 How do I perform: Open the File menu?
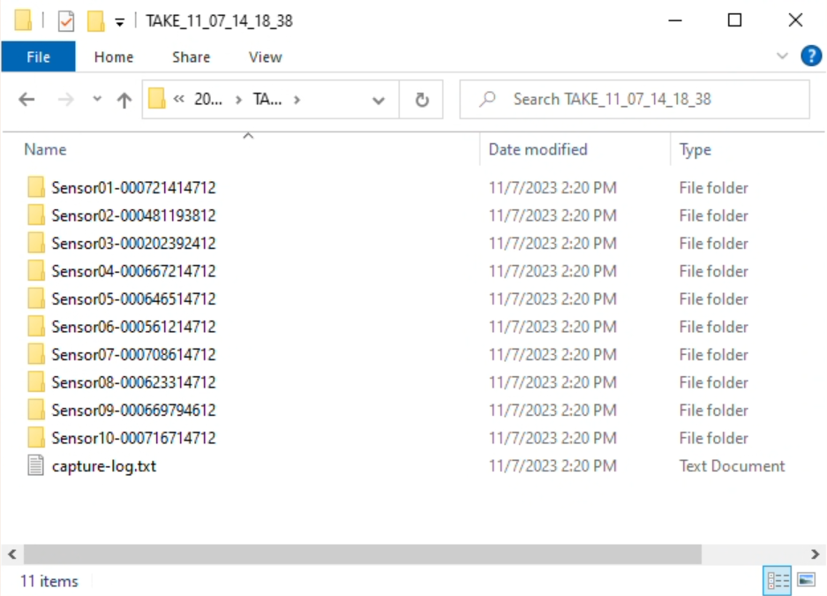pyautogui.click(x=38, y=57)
